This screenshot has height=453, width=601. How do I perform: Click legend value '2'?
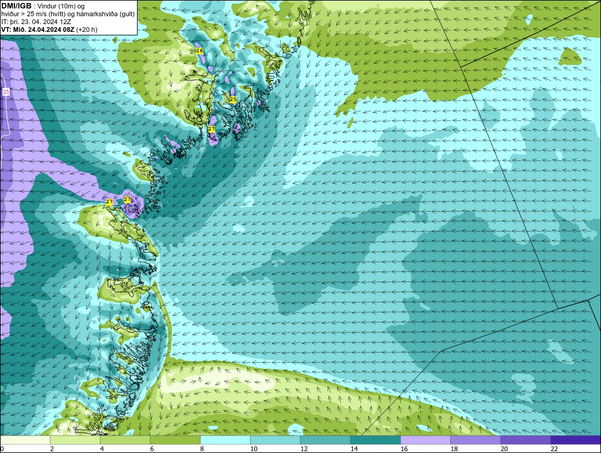pyautogui.click(x=52, y=449)
